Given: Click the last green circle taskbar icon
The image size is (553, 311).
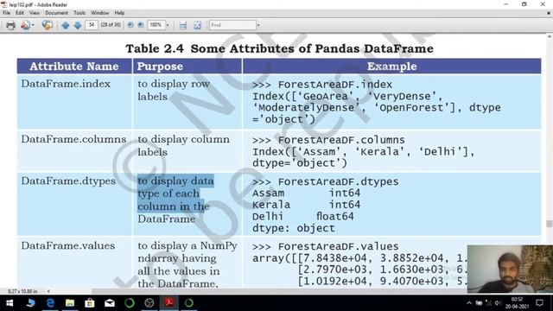Looking at the screenshot, I should [189, 303].
